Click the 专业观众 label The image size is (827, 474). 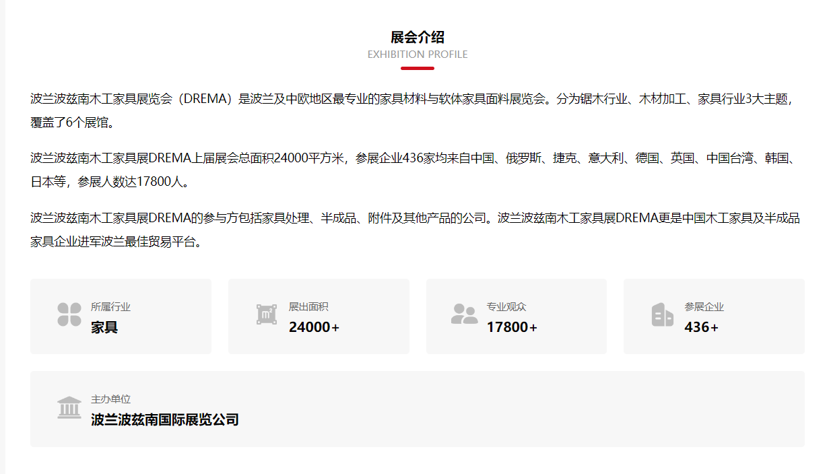(506, 307)
